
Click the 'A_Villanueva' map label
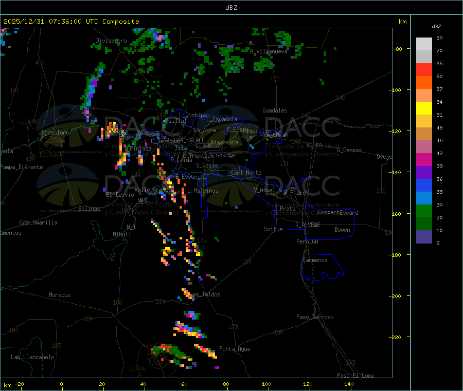click(x=269, y=51)
